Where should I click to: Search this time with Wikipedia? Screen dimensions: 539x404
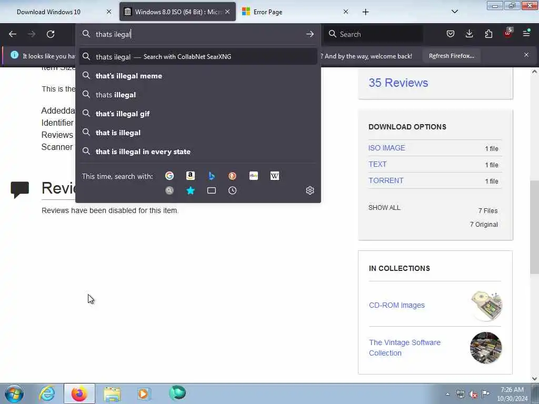[x=275, y=176]
